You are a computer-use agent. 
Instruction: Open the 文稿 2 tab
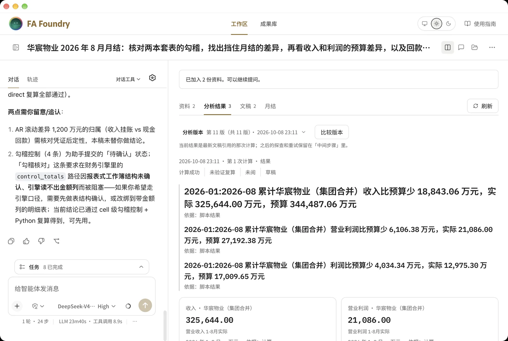pos(248,106)
